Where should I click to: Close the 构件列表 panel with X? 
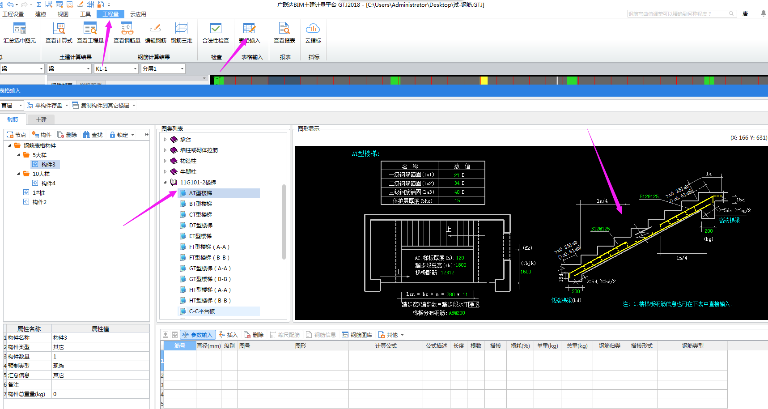[204, 78]
